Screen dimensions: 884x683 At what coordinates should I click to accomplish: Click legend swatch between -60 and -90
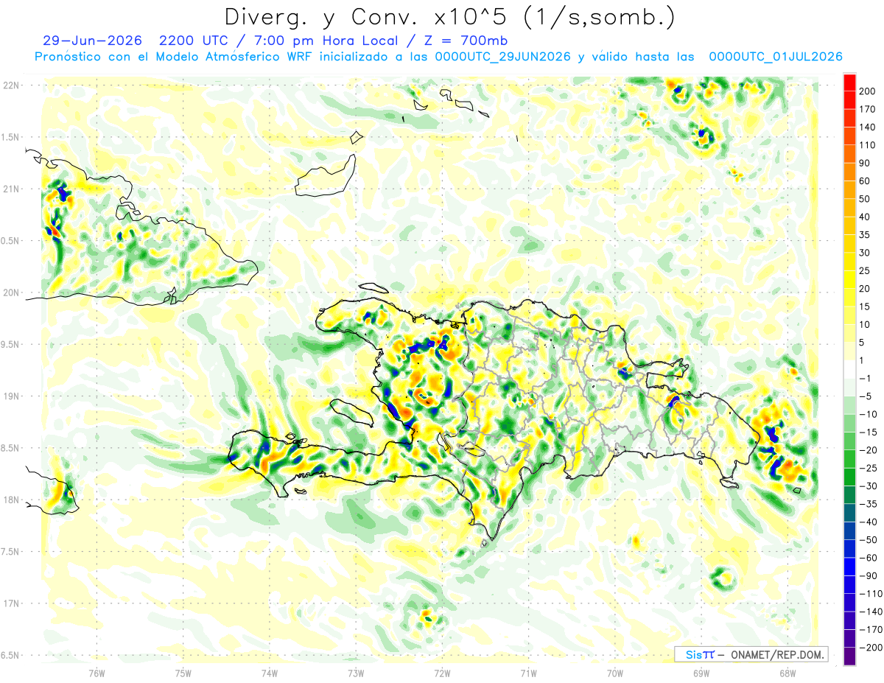849,567
